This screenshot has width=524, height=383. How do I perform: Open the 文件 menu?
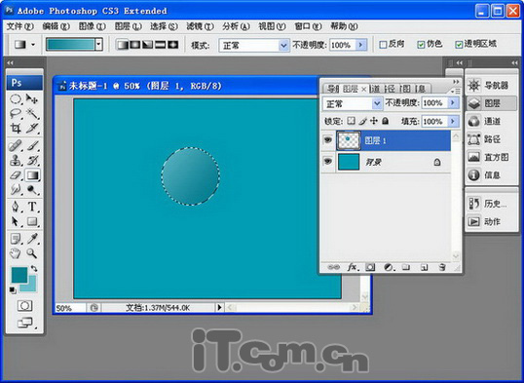point(20,26)
